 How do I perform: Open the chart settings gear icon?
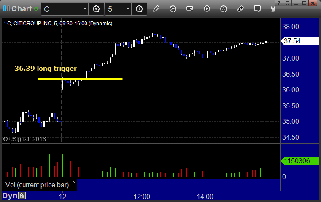(x=96, y=9)
